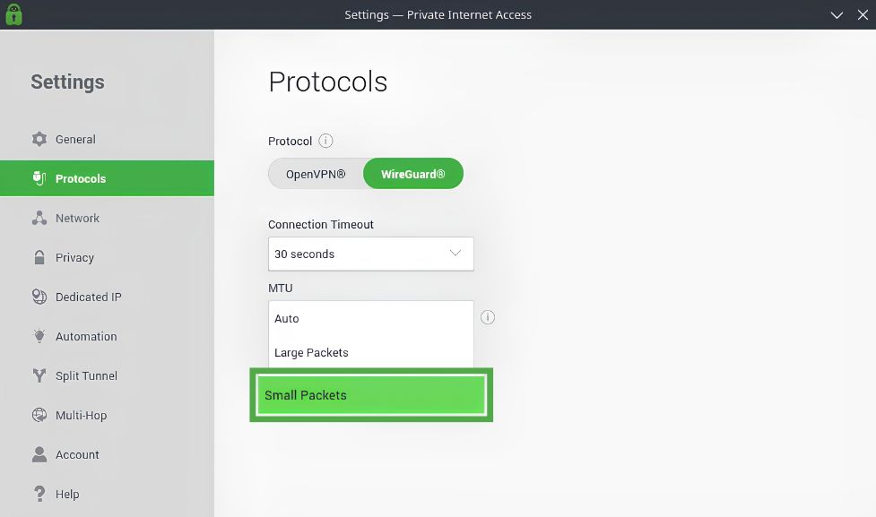The height and width of the screenshot is (517, 876).
Task: Select the WireGuard protocol
Action: pyautogui.click(x=412, y=174)
